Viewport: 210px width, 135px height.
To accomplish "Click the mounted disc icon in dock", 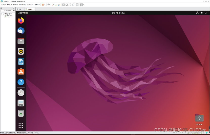I will pyautogui.click(x=21, y=93).
